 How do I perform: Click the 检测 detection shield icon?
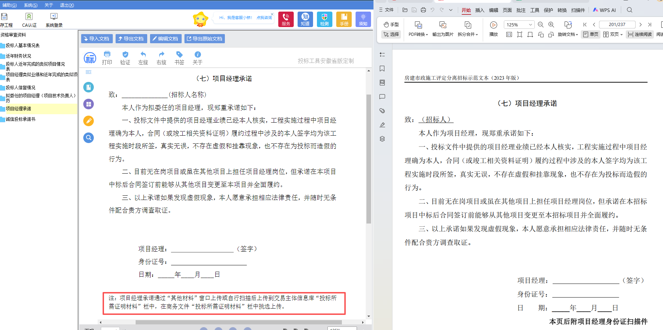[324, 19]
